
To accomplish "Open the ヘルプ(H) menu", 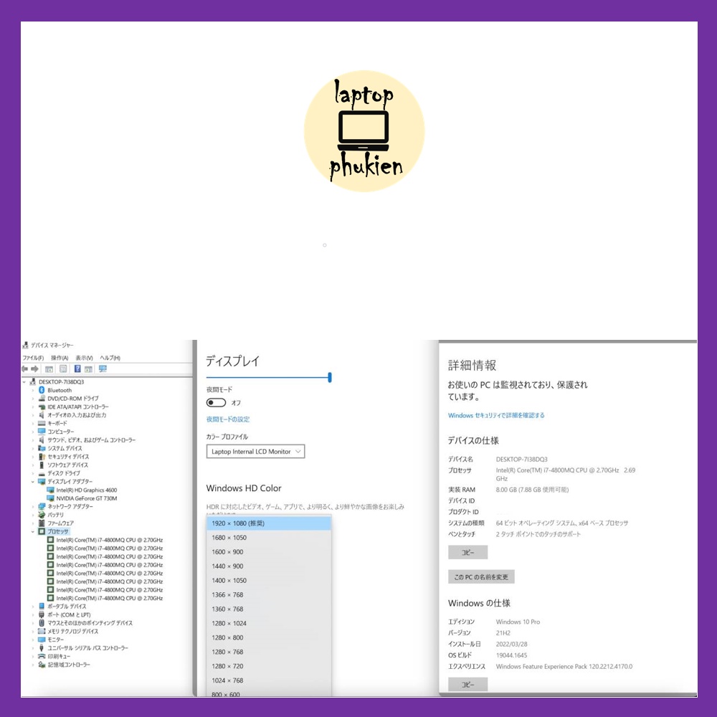I will click(110, 358).
